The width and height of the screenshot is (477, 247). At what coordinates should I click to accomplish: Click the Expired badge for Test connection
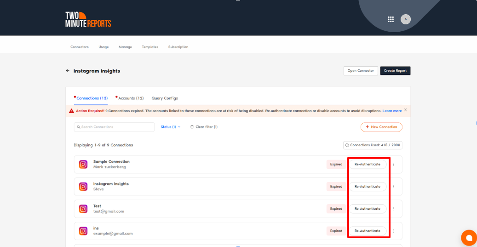point(336,209)
